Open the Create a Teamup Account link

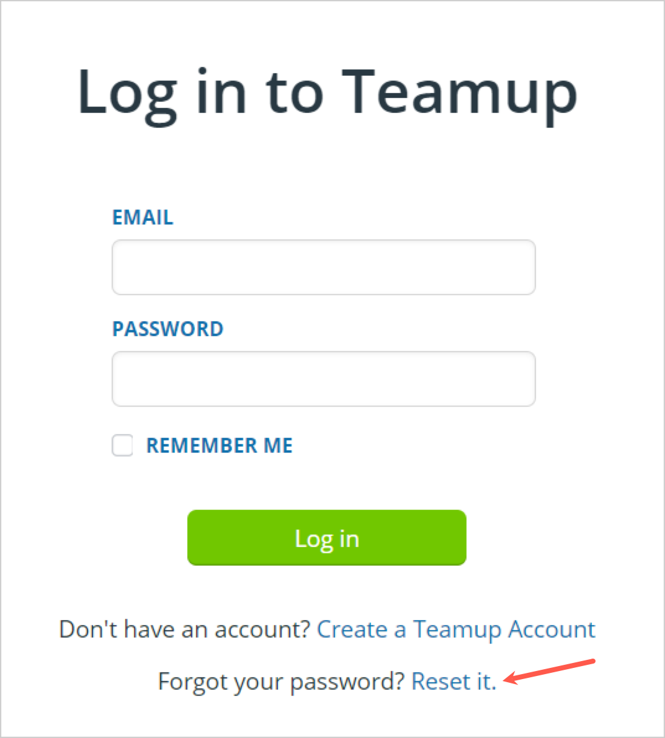tap(456, 629)
